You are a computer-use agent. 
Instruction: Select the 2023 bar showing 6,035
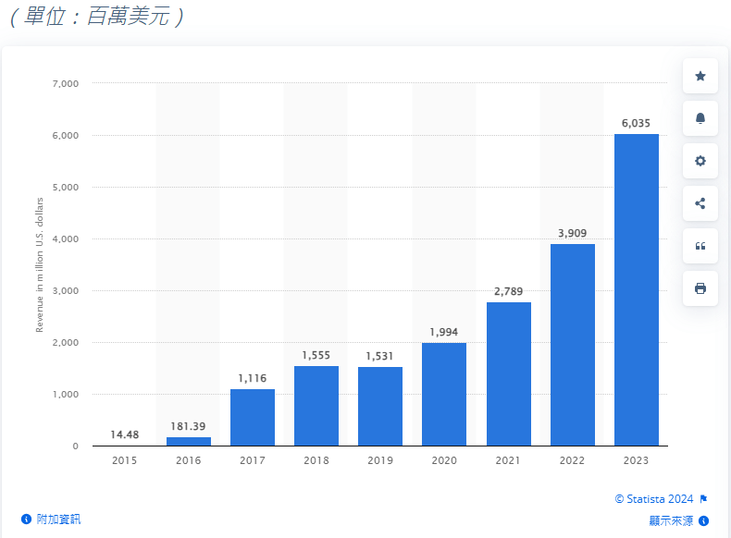click(x=637, y=290)
